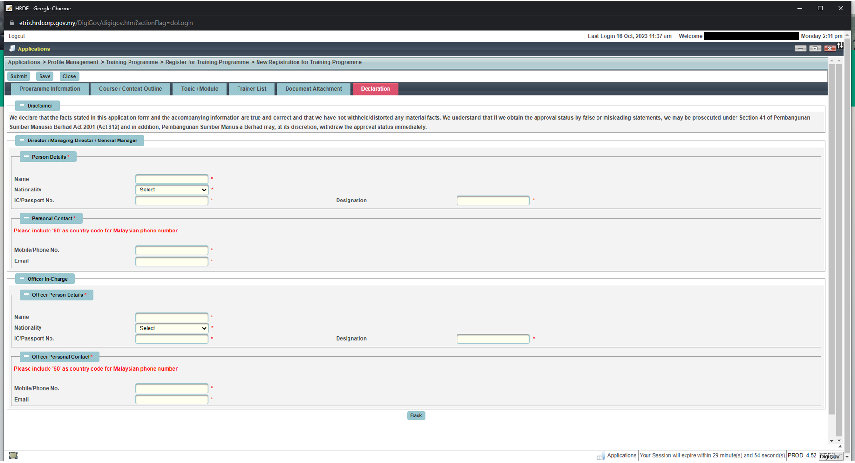Select the Declaration tab
This screenshot has width=855, height=463.
(x=376, y=89)
